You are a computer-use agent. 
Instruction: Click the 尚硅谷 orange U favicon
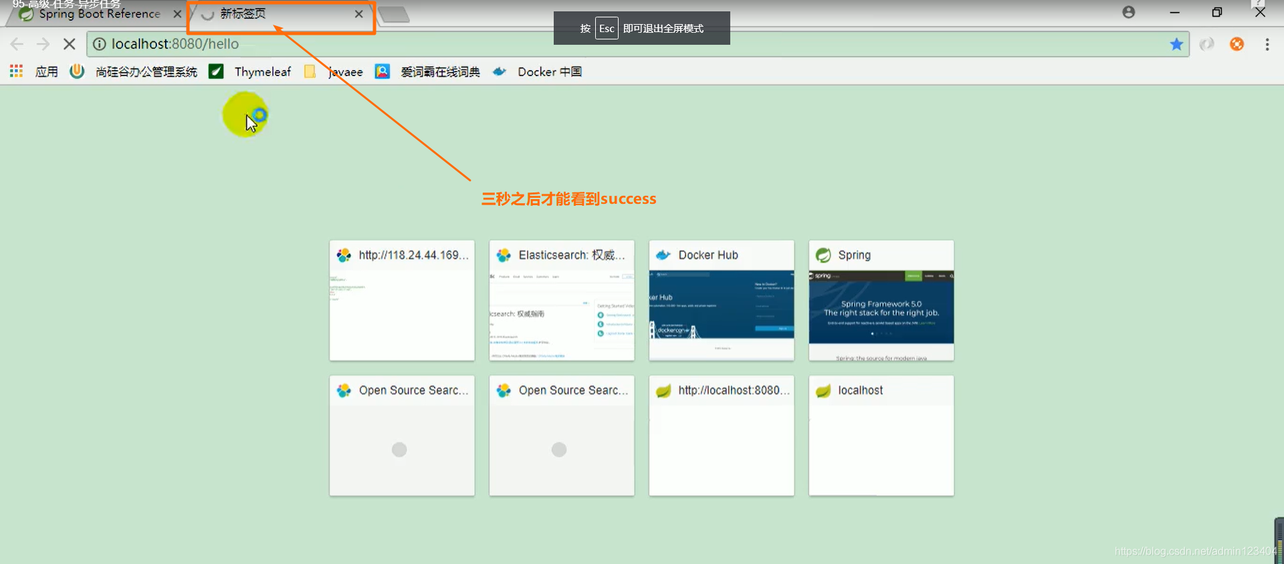click(77, 71)
